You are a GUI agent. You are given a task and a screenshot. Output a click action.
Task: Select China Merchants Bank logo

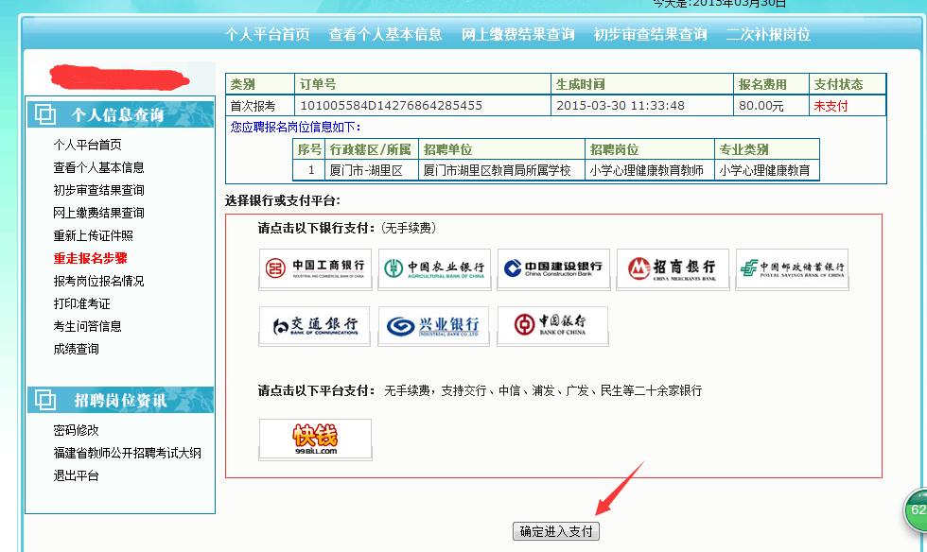click(673, 269)
